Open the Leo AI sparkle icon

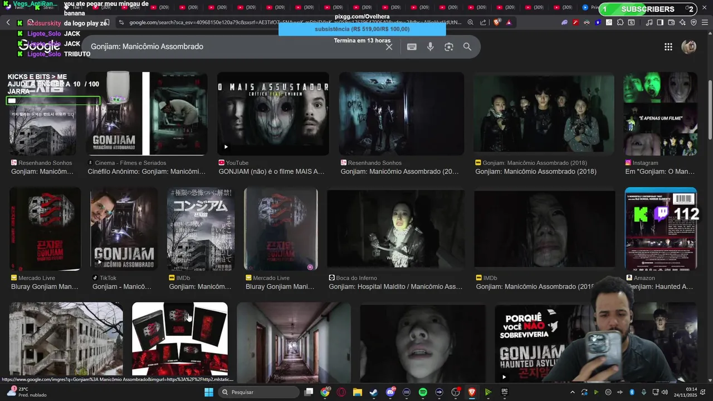(x=682, y=22)
